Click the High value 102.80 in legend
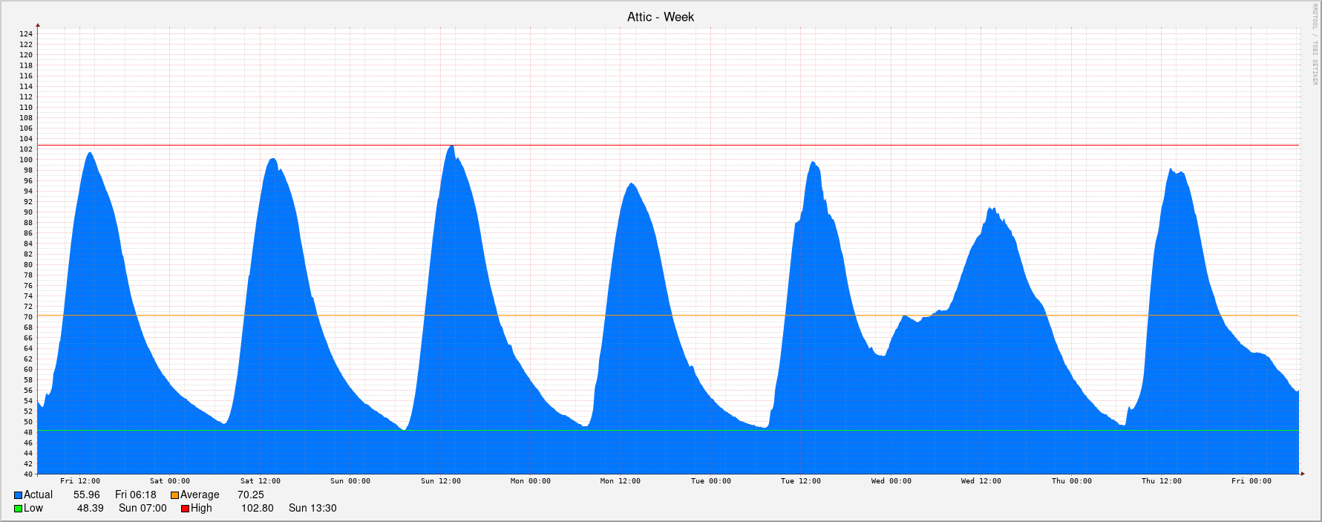Image resolution: width=1322 pixels, height=522 pixels. tap(257, 509)
